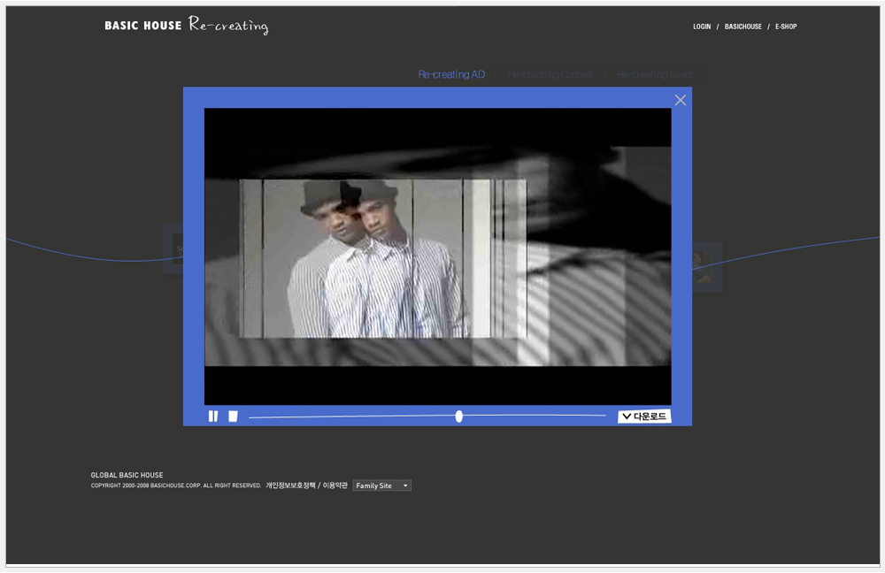This screenshot has width=885, height=573.
Task: Close the video popup with X
Action: pyautogui.click(x=681, y=100)
